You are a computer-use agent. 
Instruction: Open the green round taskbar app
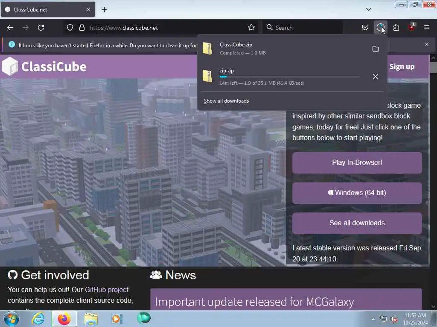coord(144,318)
